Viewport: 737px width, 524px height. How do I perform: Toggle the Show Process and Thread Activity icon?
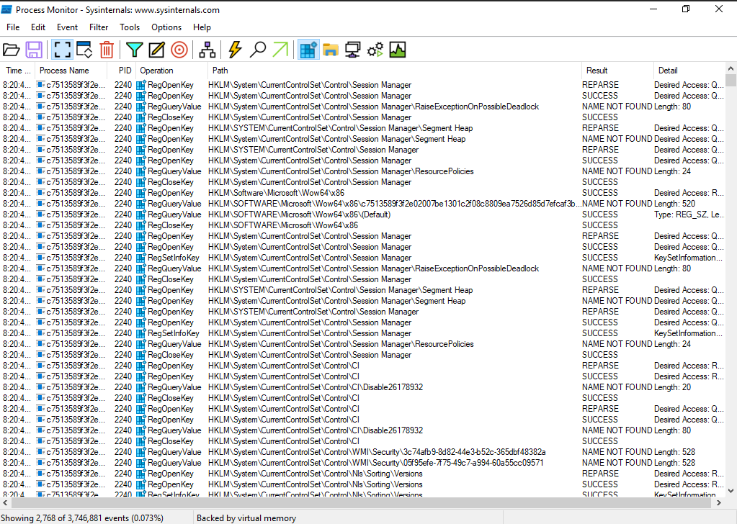pos(375,50)
